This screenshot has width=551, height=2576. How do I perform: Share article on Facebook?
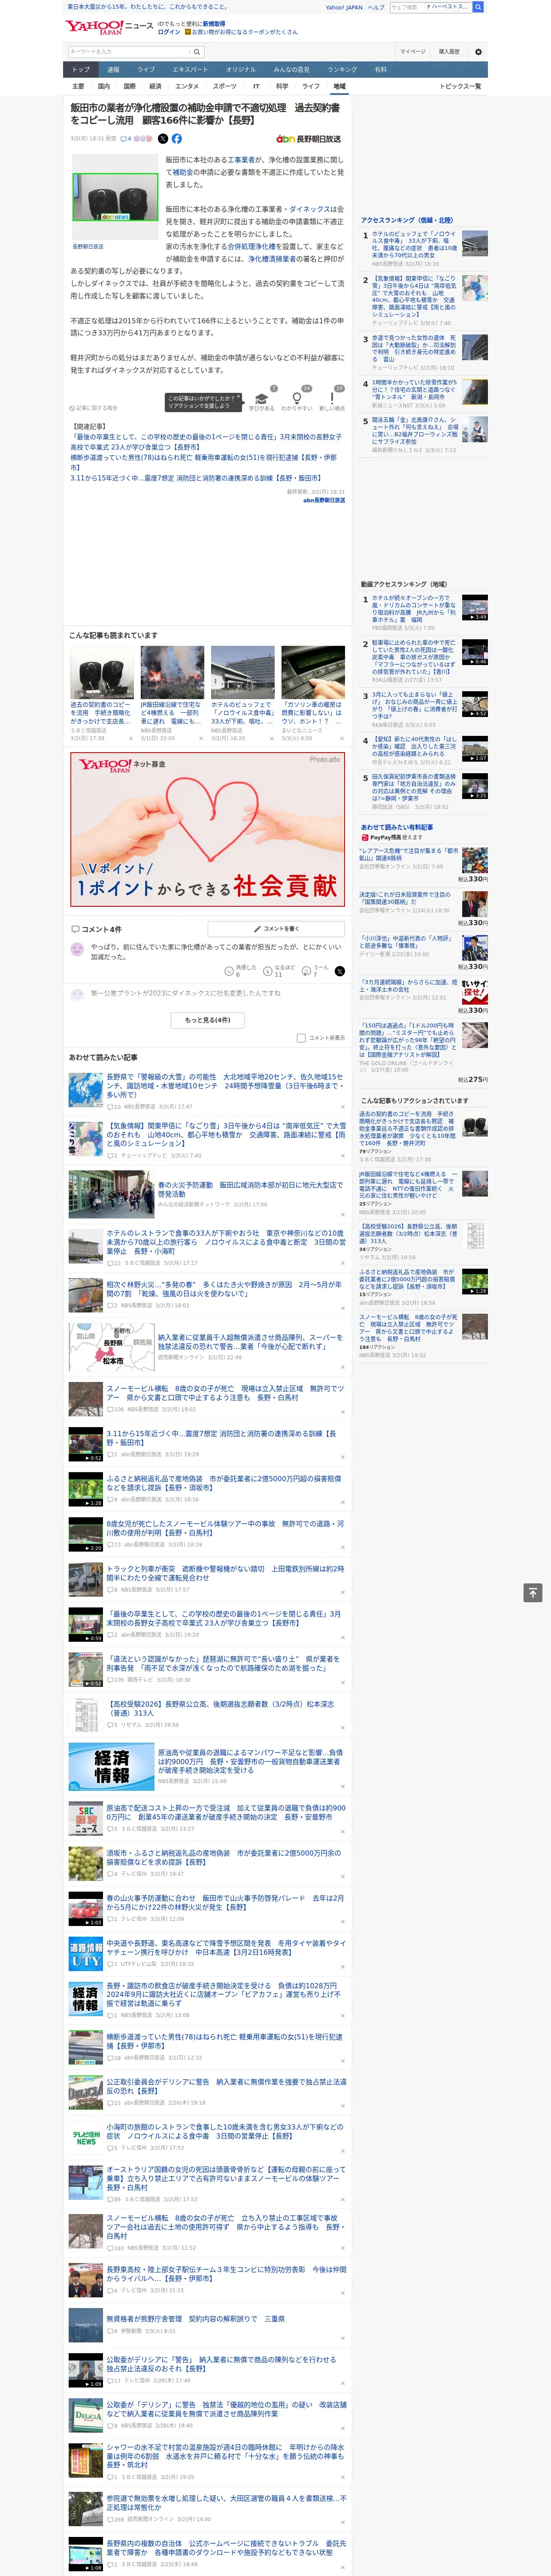[177, 139]
